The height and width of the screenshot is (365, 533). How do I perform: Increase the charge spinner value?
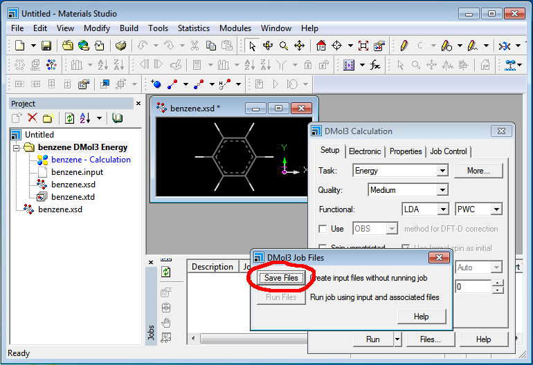tap(498, 283)
